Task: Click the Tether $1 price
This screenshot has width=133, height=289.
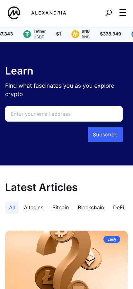Action: [58, 34]
